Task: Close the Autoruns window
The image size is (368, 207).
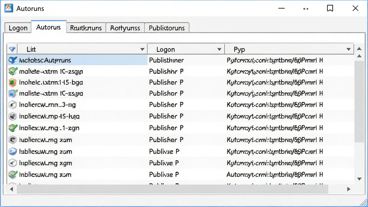Action: pyautogui.click(x=355, y=9)
